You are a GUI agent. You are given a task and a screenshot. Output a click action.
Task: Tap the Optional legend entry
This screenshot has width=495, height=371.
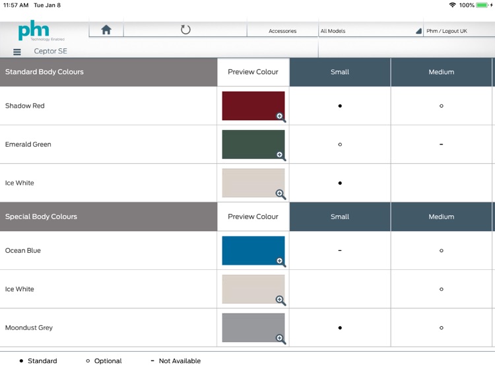tap(104, 360)
